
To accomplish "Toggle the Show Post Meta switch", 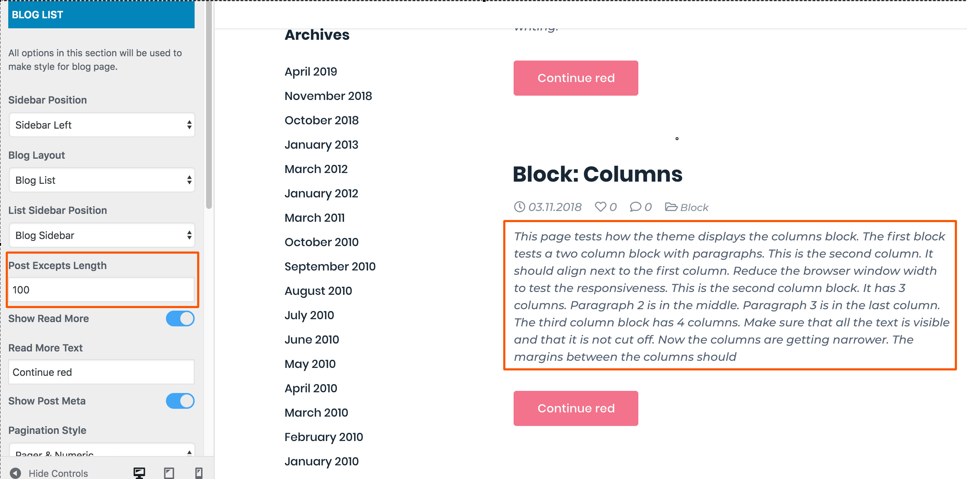I will pos(180,401).
